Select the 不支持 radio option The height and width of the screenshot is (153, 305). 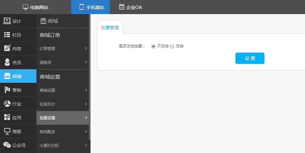click(154, 46)
